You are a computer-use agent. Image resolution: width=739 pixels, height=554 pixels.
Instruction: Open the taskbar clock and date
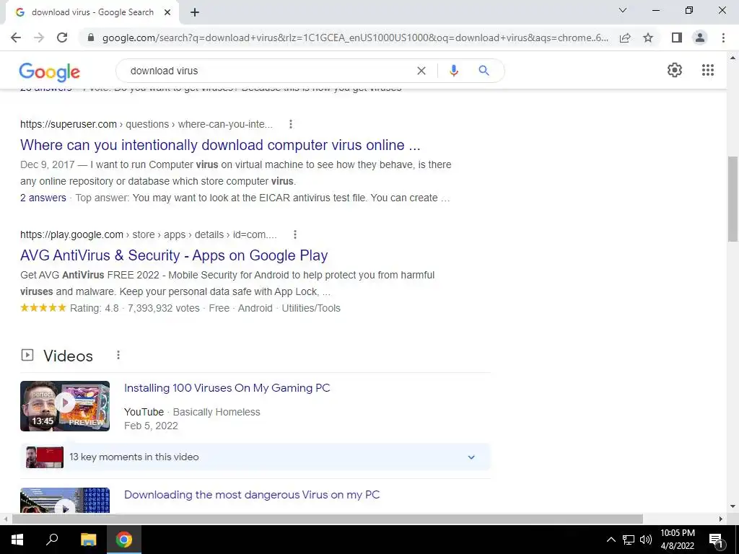(677, 540)
